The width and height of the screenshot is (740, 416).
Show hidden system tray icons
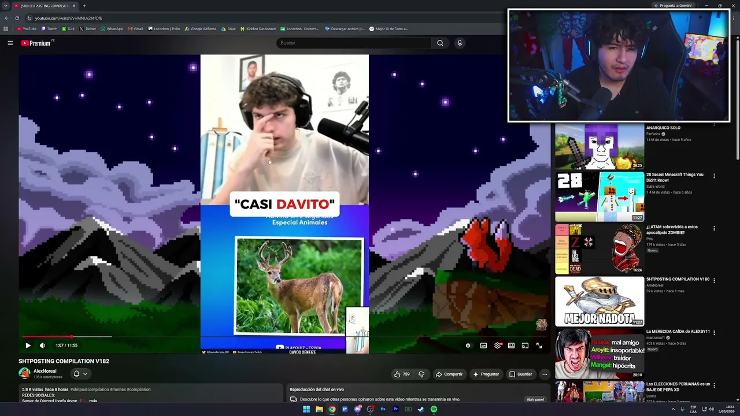673,409
